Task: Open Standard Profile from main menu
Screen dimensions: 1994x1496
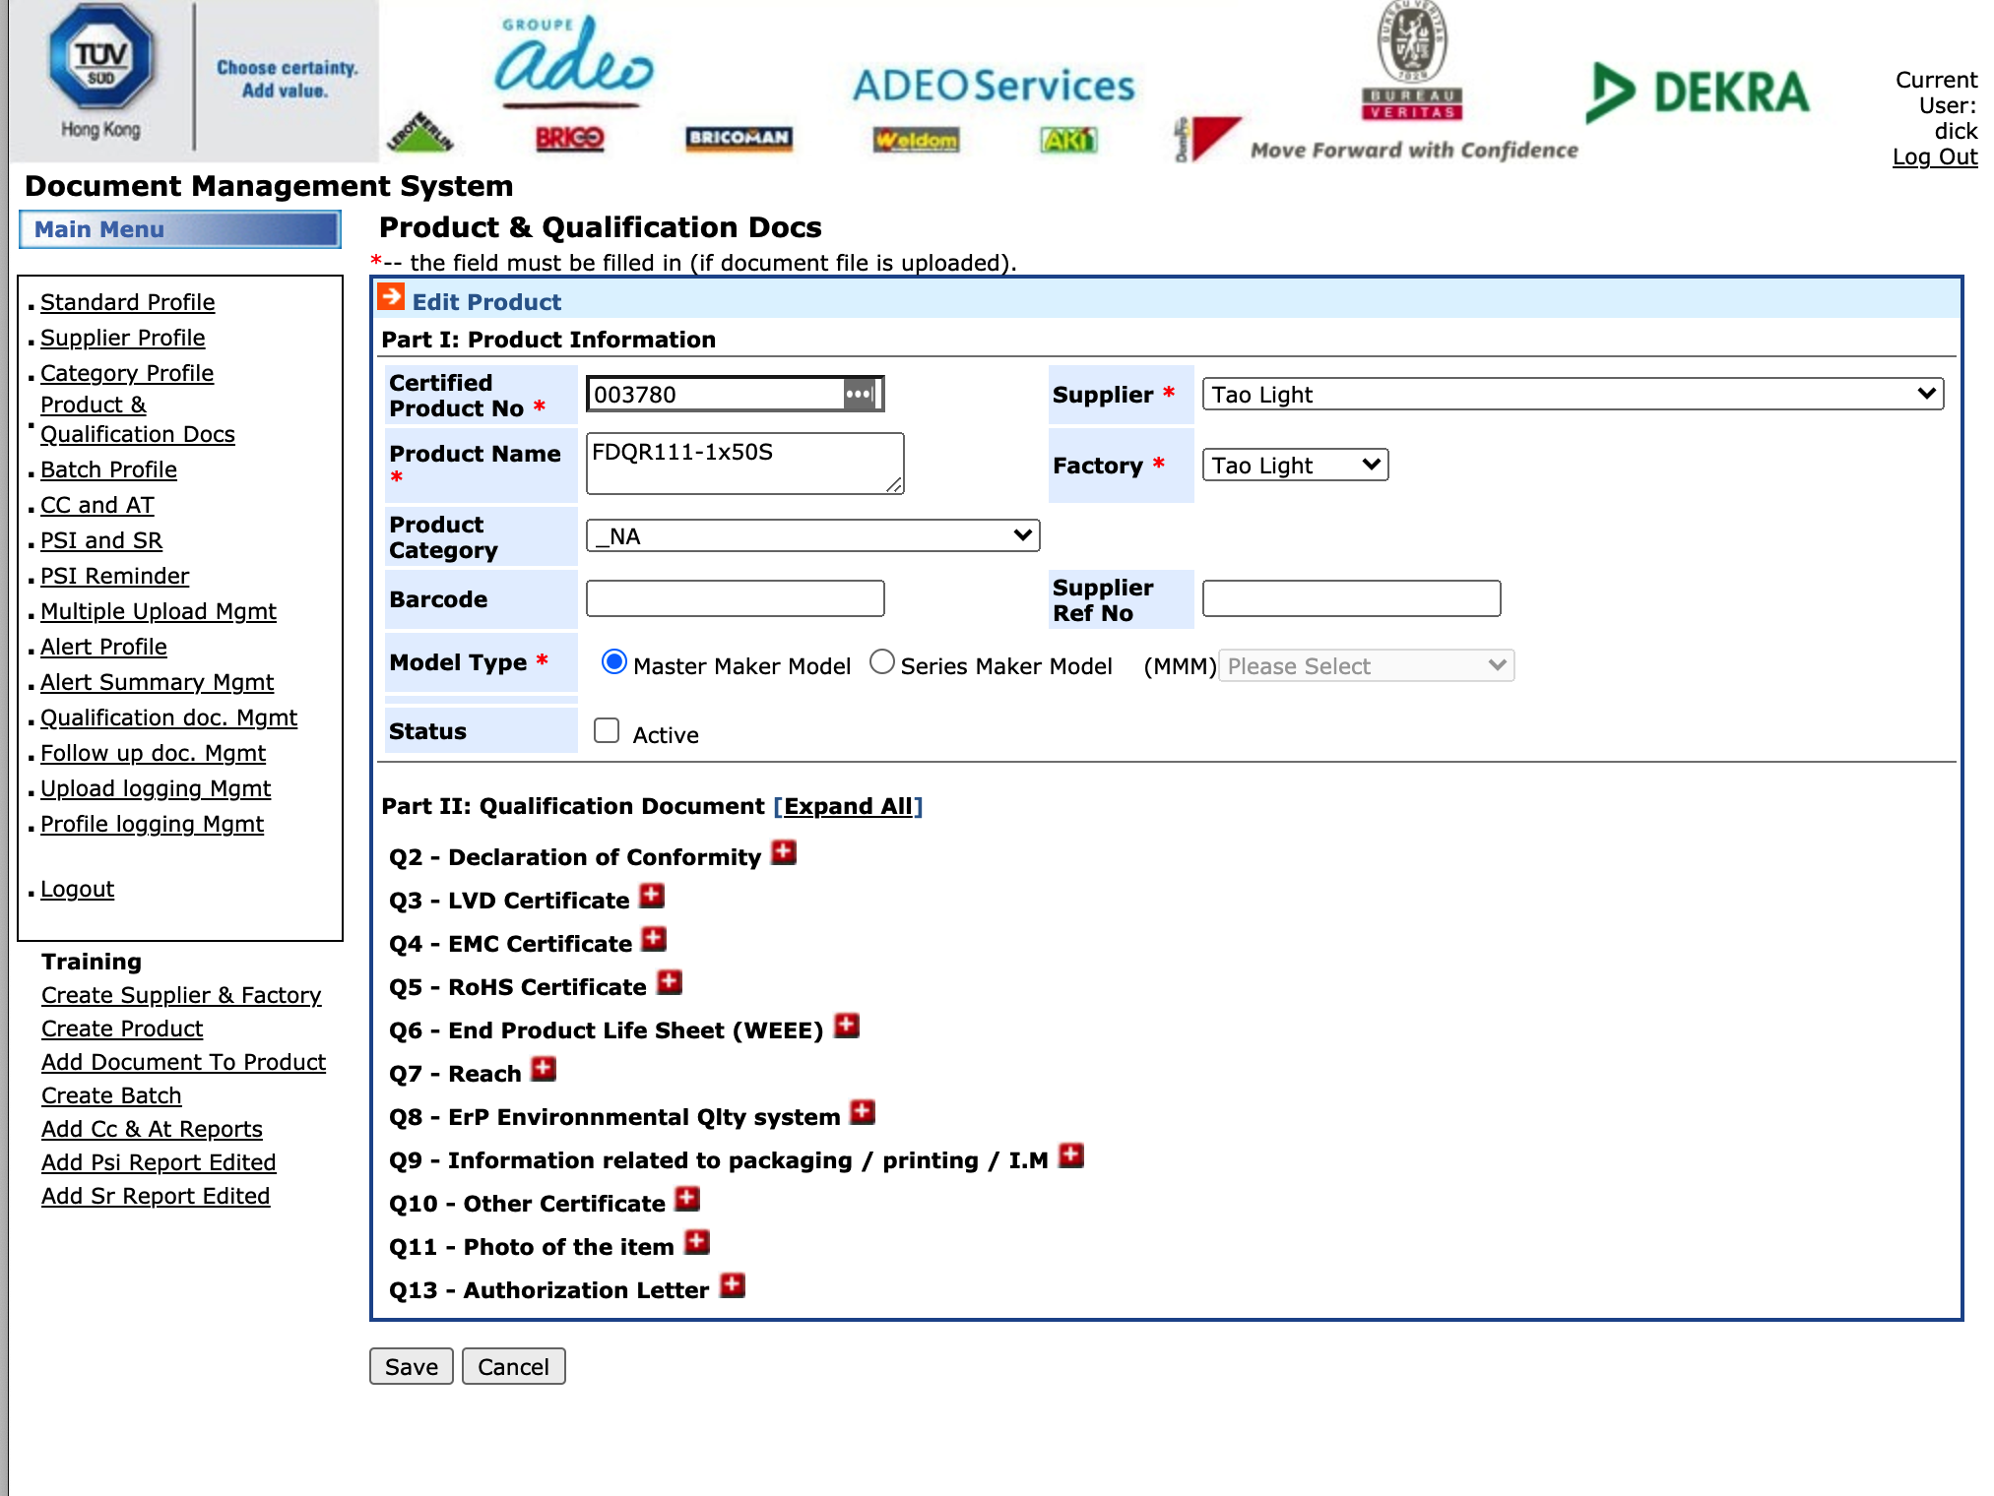Action: tap(127, 302)
